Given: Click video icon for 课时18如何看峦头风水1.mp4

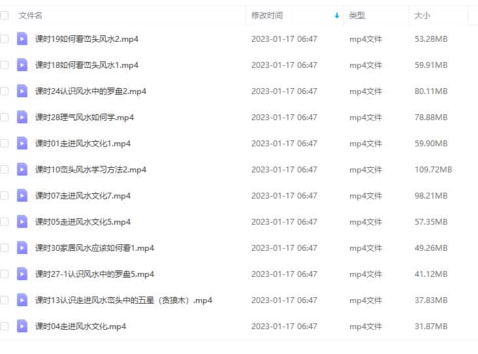Looking at the screenshot, I should click(22, 65).
